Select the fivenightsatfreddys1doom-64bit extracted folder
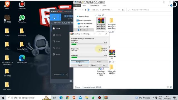178x100 pixels. pos(112,24)
